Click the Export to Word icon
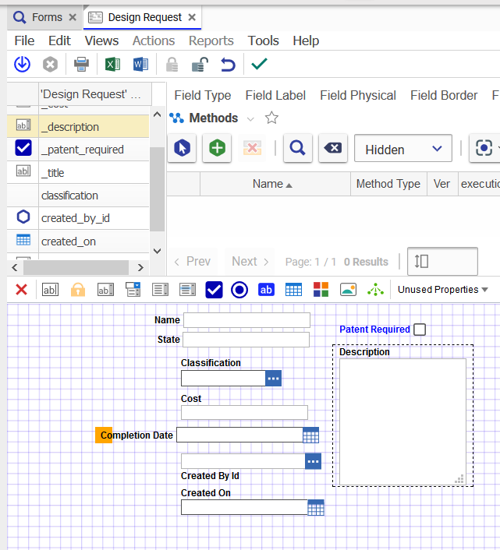The height and width of the screenshot is (550, 500). coord(140,65)
